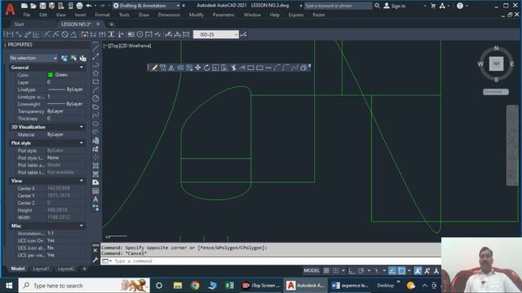Image resolution: width=522 pixels, height=293 pixels.
Task: Collapse the Misc section
Action: click(x=82, y=225)
